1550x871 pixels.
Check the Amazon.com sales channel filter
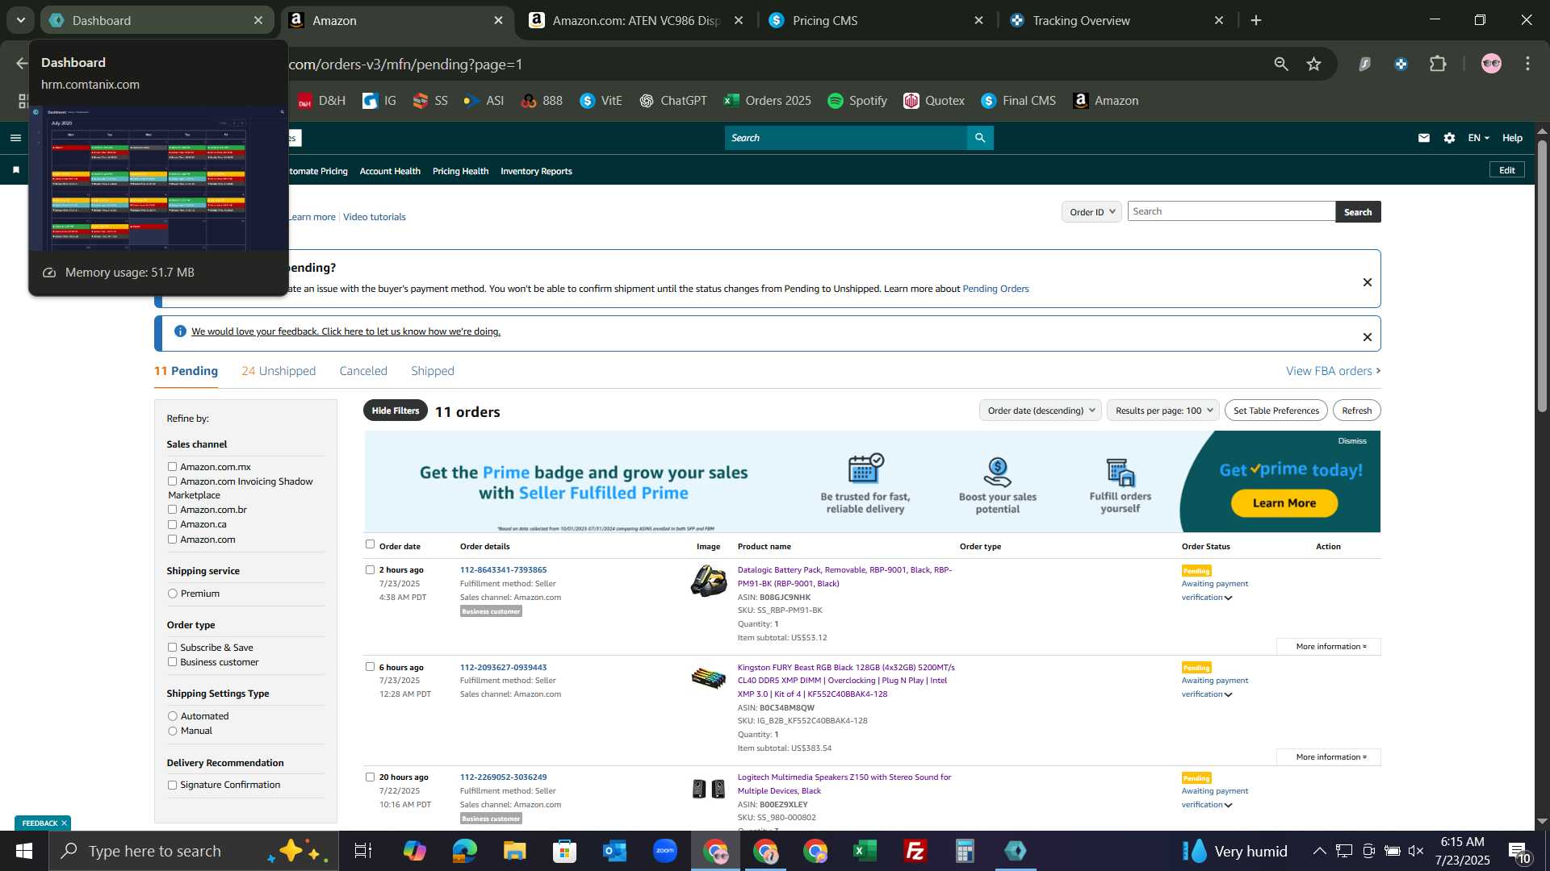pyautogui.click(x=172, y=540)
